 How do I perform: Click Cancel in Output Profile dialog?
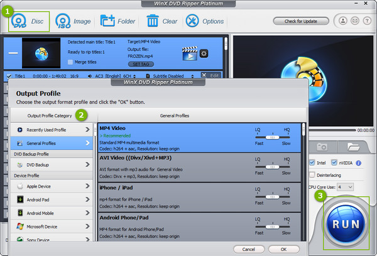click(x=249, y=249)
